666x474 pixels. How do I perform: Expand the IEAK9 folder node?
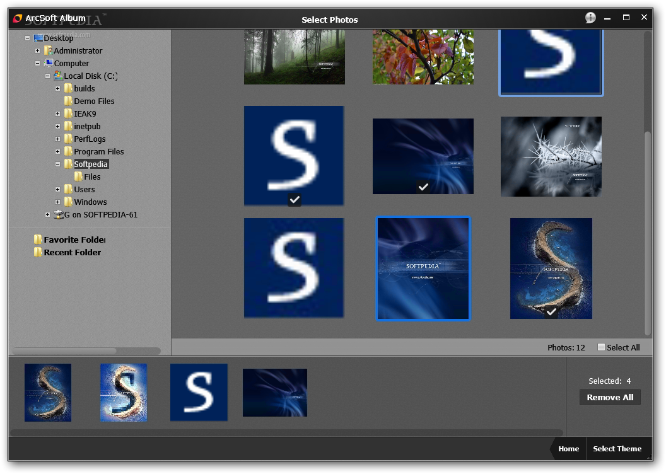pos(58,113)
